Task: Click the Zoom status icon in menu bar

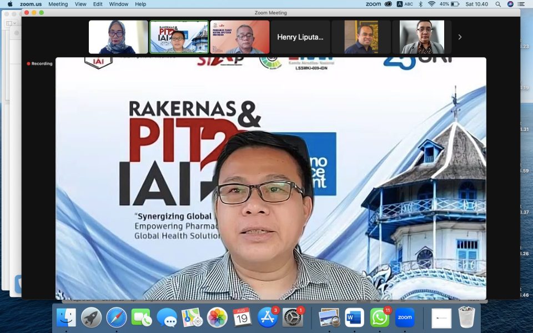Action: [374, 4]
